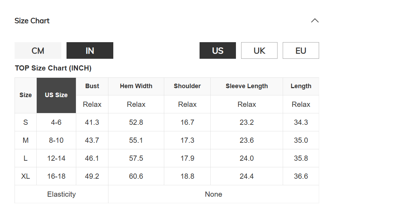Click the Shoulder column header
Viewport: 396px width, 215px height.
click(x=187, y=86)
